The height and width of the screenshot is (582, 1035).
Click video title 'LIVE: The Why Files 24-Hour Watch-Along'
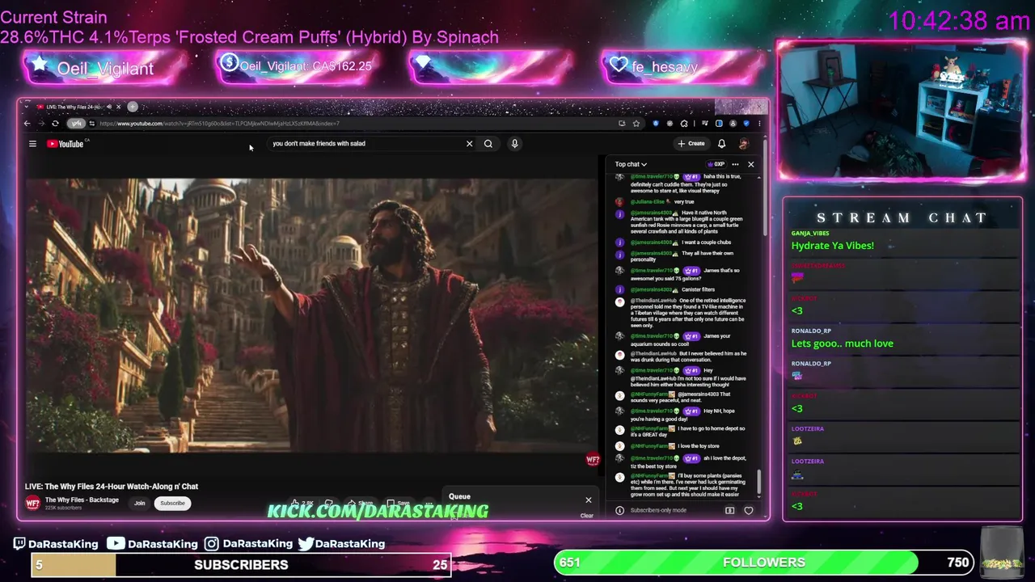(x=112, y=487)
